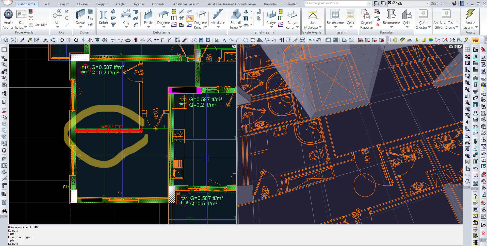The image size is (487, 246).
Task: Open Analiz ve Tasarım Görüntüleme button
Action: [446, 20]
